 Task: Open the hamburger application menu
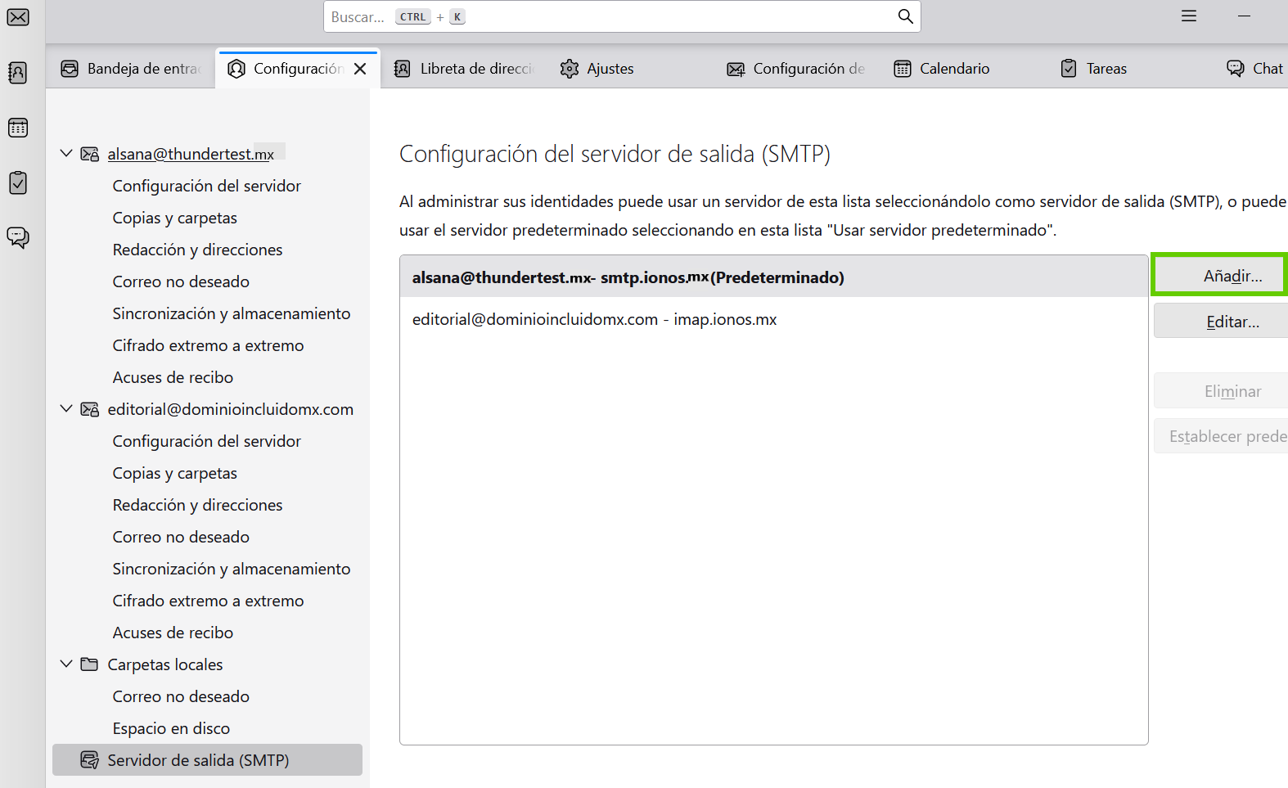tap(1189, 16)
